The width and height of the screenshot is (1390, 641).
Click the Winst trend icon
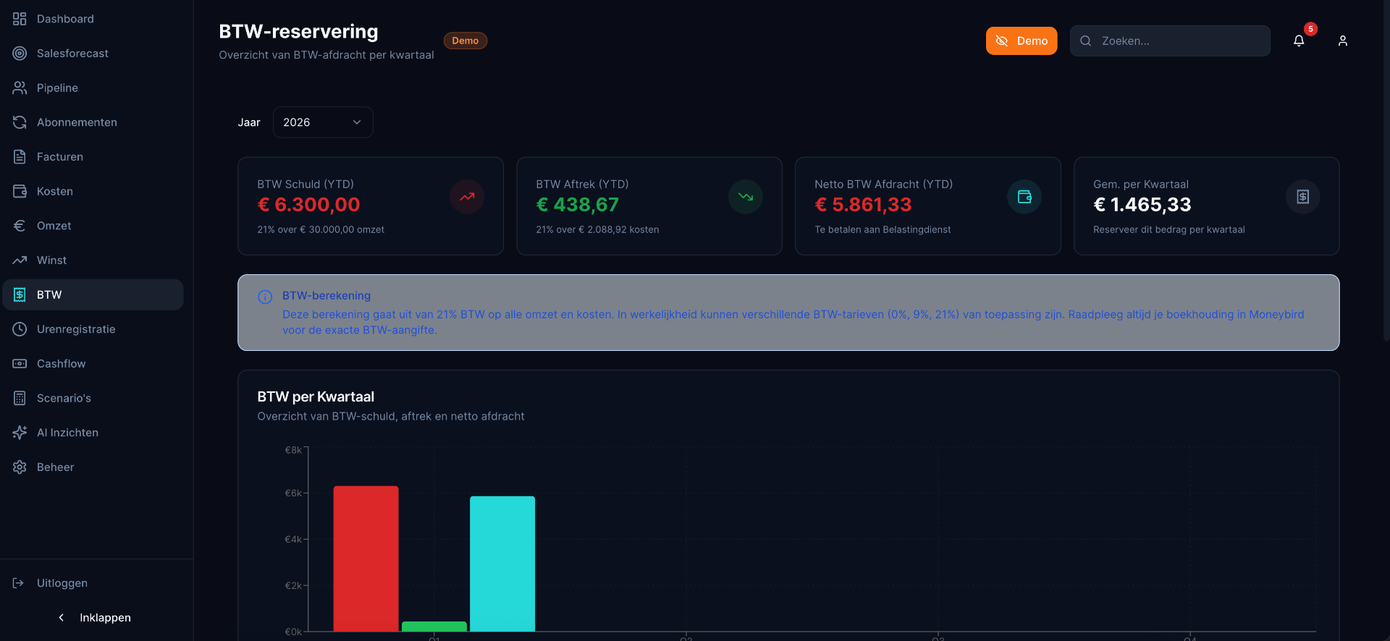20,260
